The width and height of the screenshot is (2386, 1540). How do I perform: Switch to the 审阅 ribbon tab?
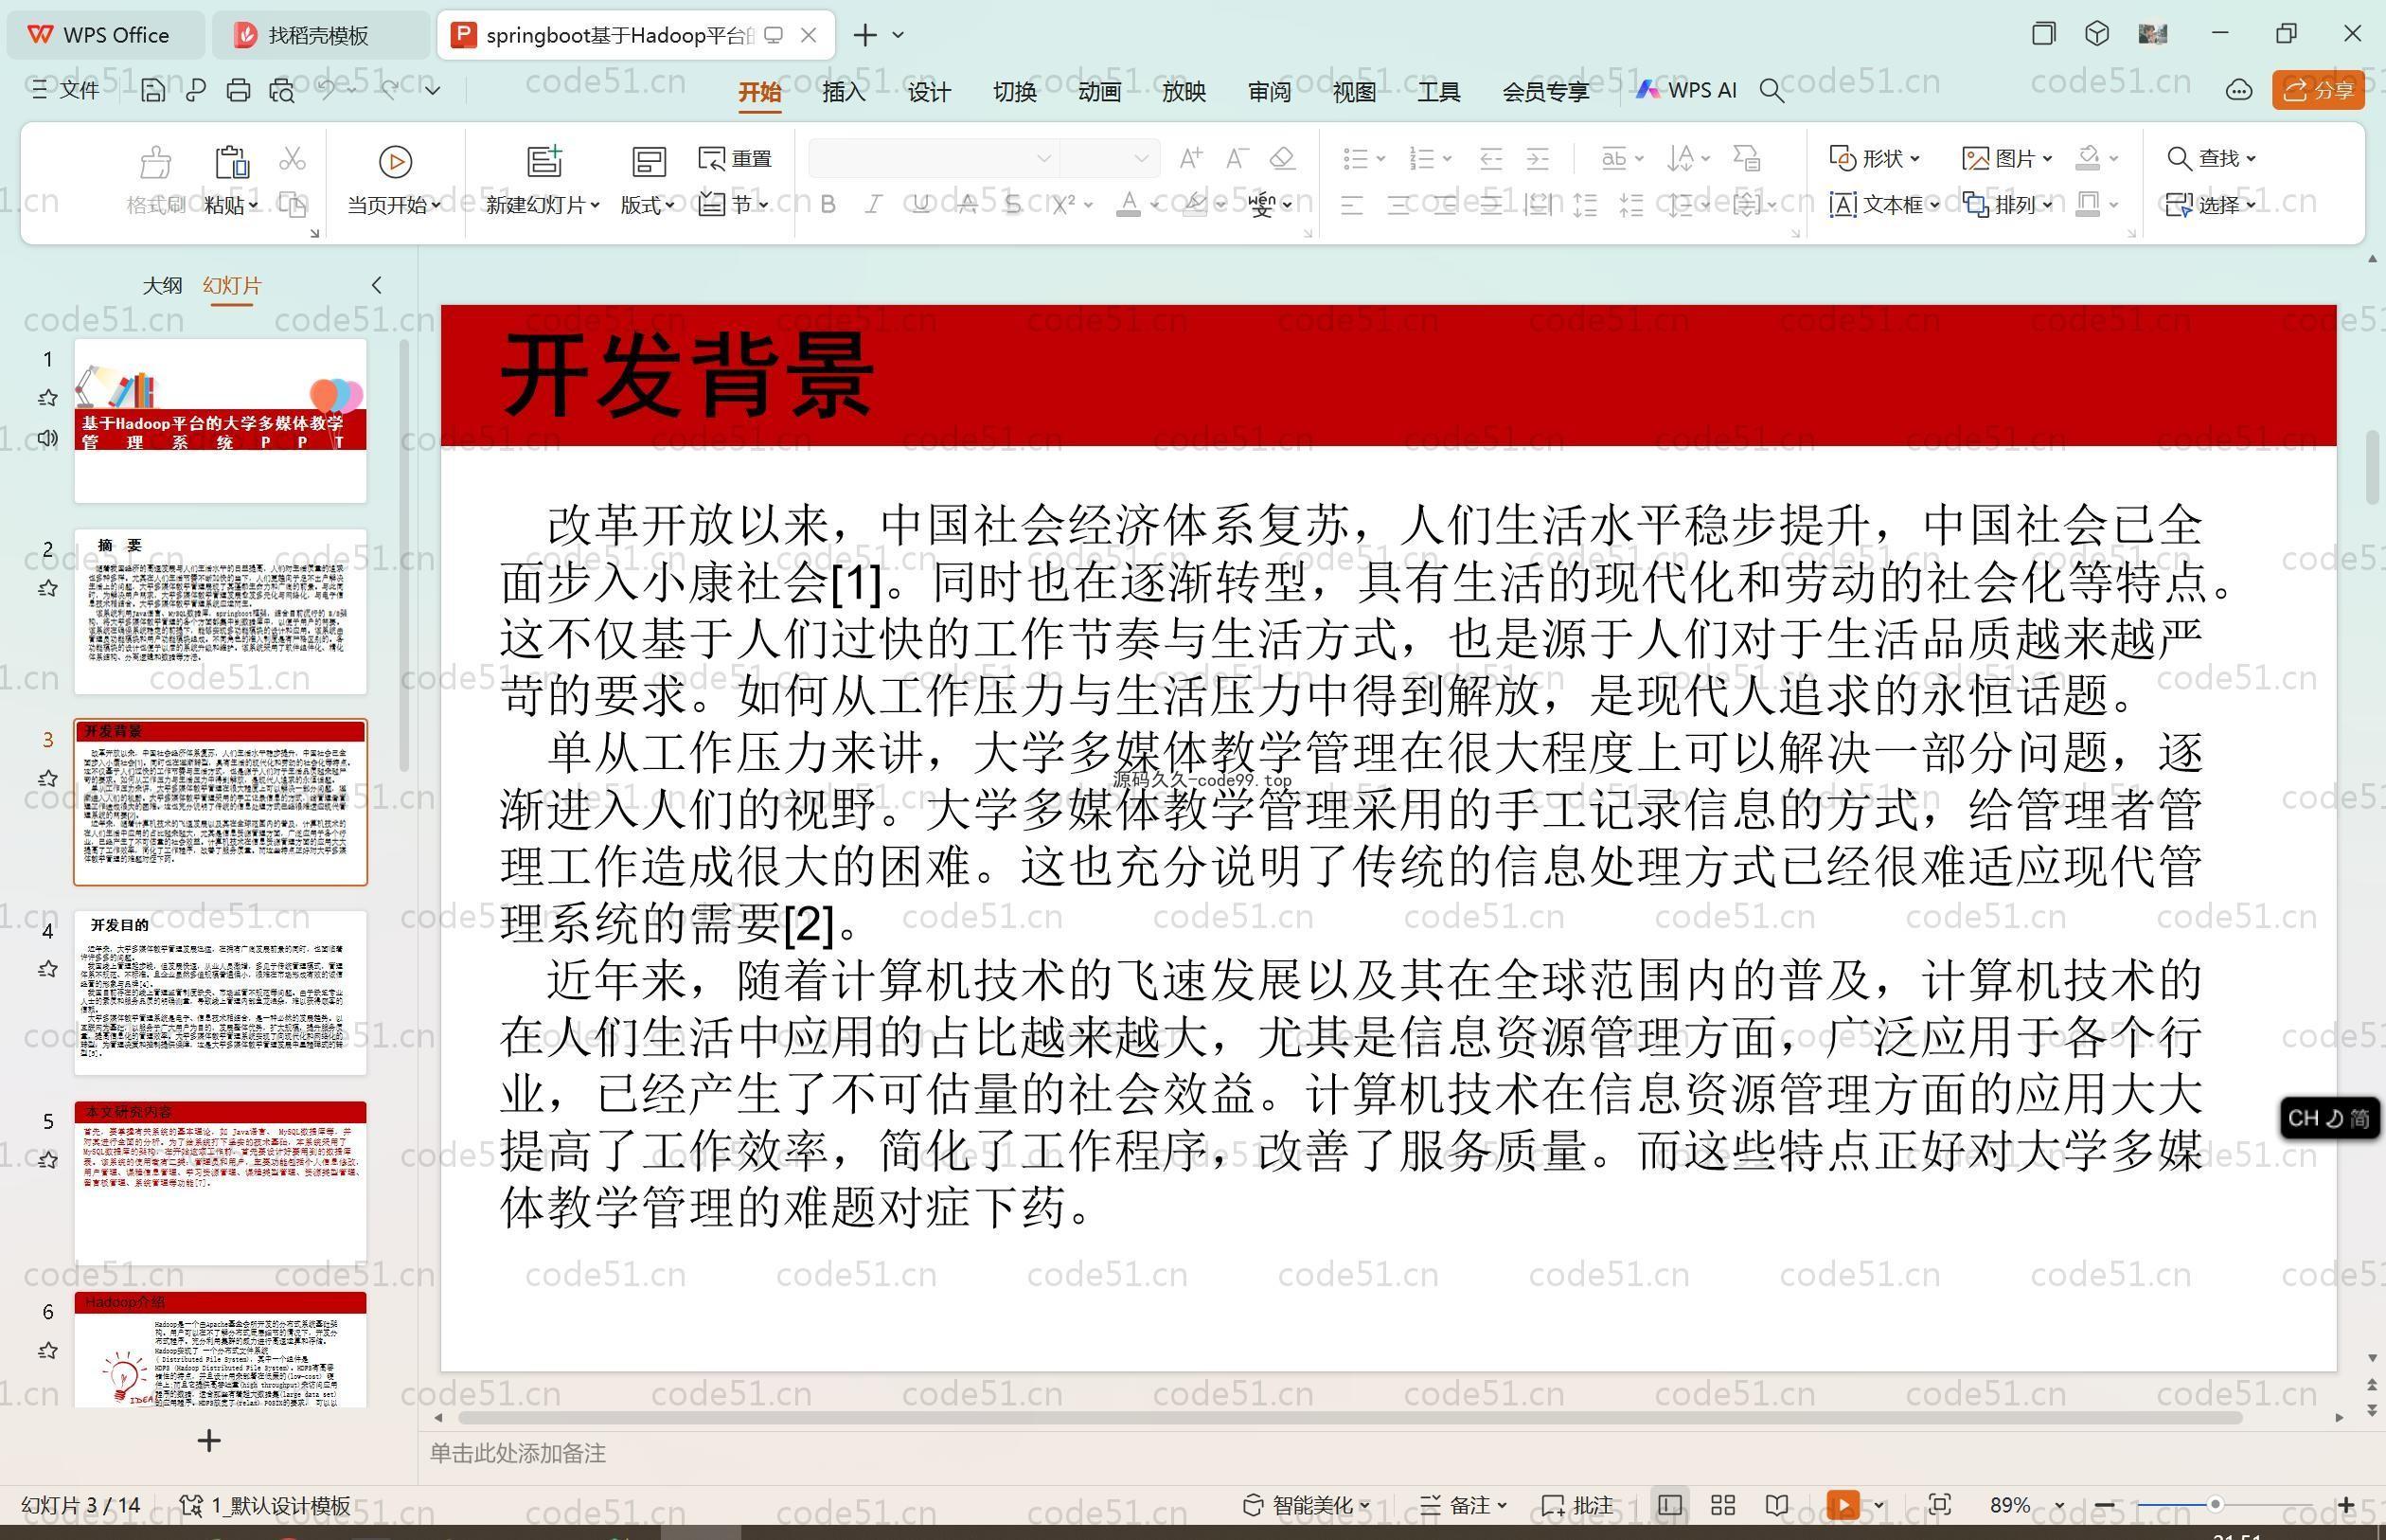click(x=1269, y=92)
